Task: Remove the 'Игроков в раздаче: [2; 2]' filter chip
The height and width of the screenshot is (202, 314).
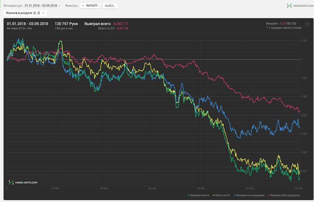Action: pos(43,13)
